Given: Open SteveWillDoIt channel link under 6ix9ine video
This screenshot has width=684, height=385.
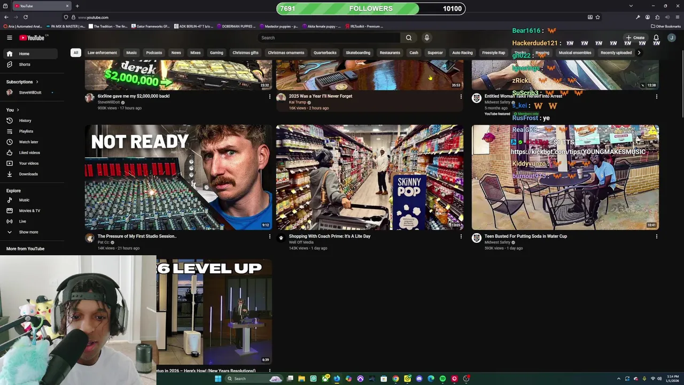Looking at the screenshot, I should pyautogui.click(x=108, y=102).
